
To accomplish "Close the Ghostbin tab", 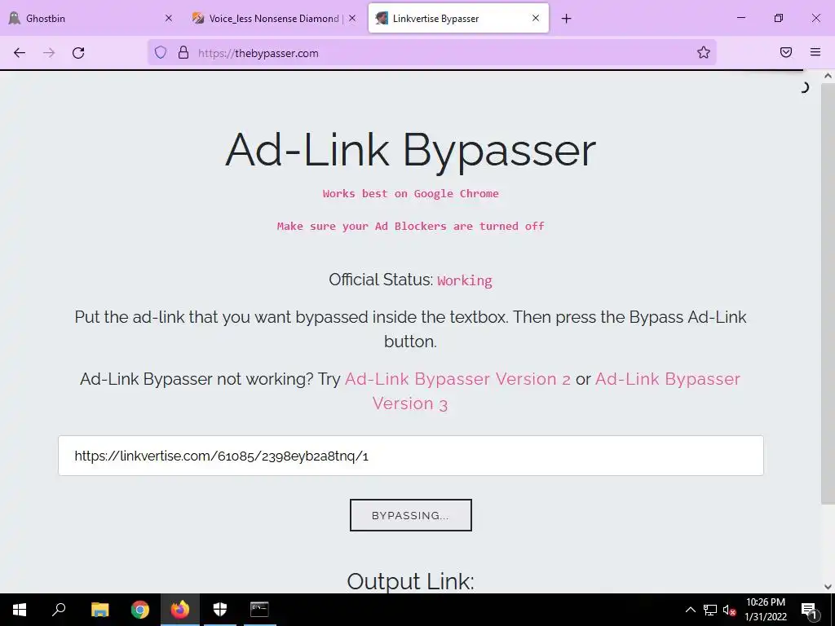I will (168, 18).
